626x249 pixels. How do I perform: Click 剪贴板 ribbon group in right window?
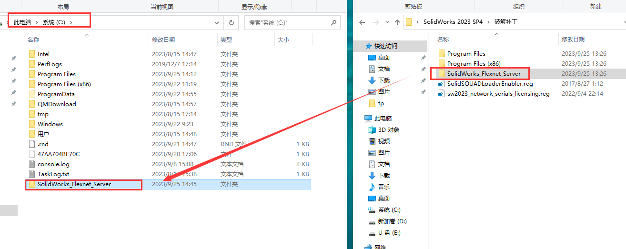(414, 7)
